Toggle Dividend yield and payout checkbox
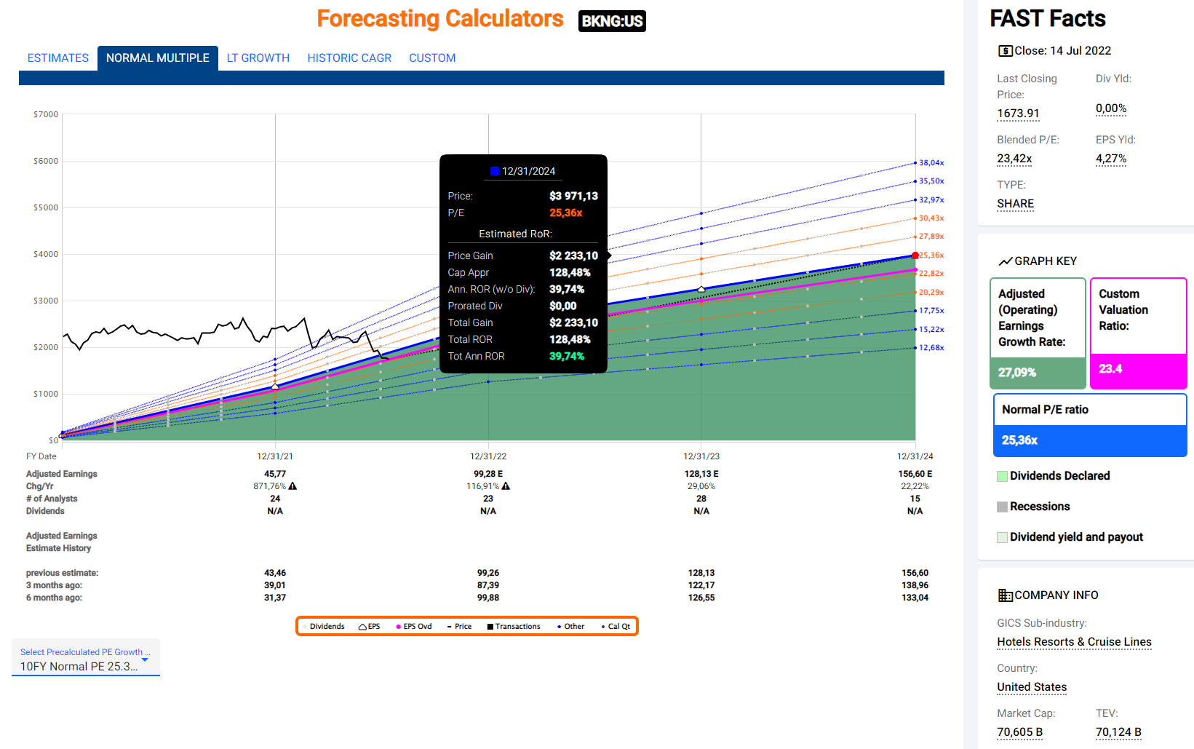Image resolution: width=1194 pixels, height=749 pixels. [x=1002, y=537]
